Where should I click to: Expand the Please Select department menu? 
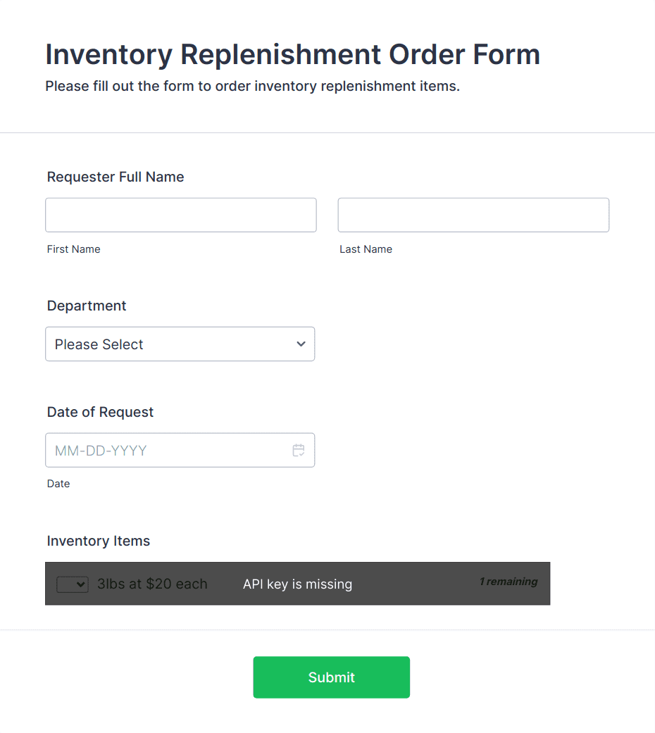click(x=180, y=344)
